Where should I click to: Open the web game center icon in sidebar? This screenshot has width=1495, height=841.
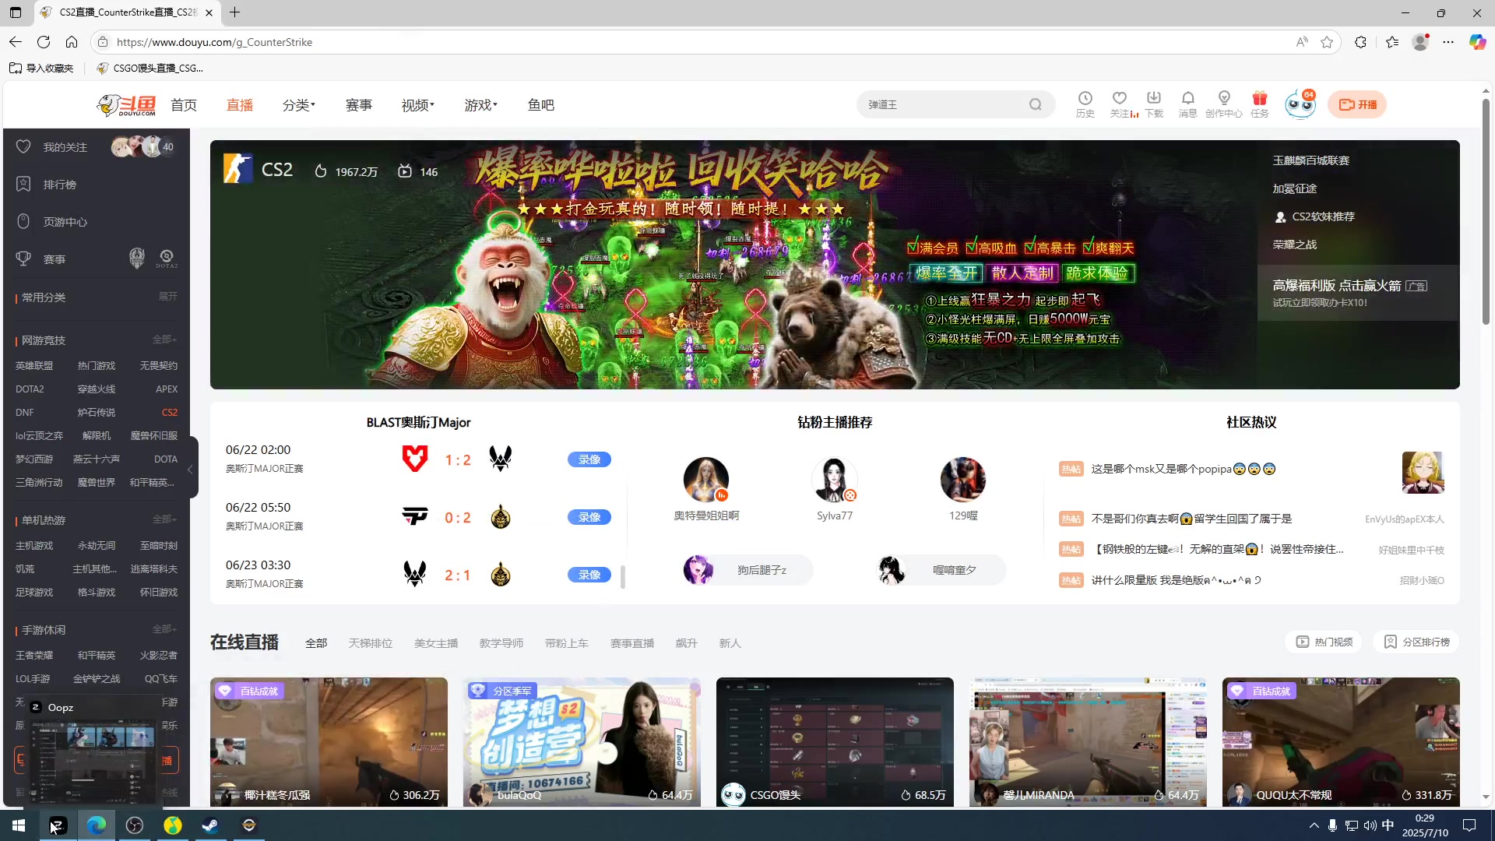point(23,221)
